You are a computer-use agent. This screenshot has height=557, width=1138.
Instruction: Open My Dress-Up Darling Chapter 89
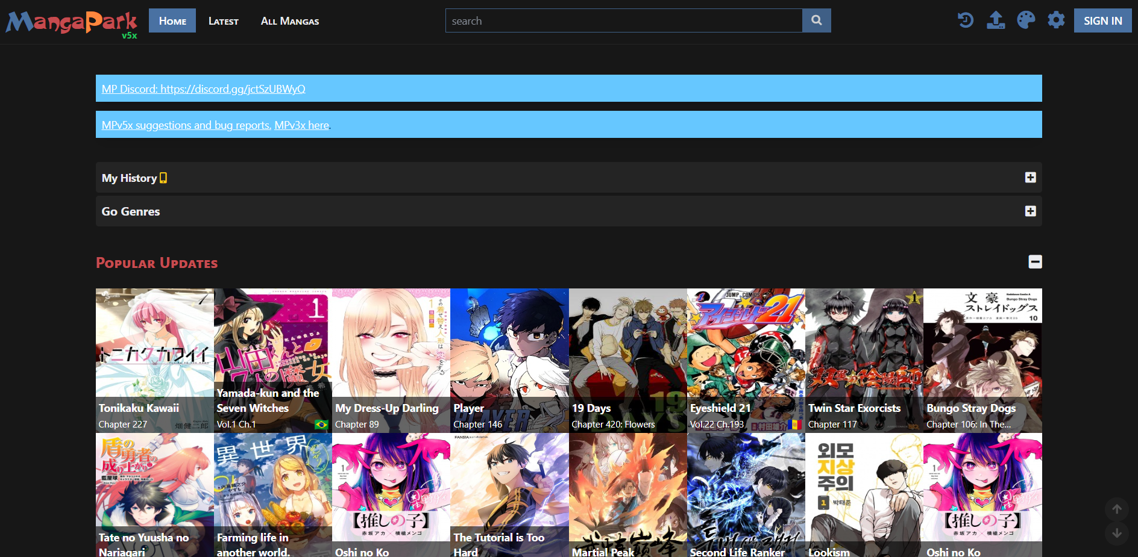pyautogui.click(x=357, y=425)
